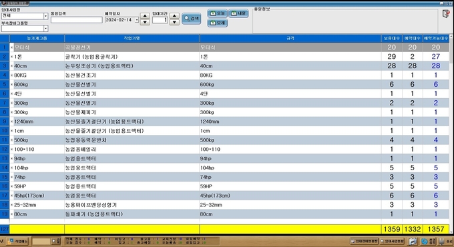Image resolution: width=454 pixels, height=247 pixels.
Task: Select the 내일 (tomorrow) calendar button
Action: click(238, 13)
